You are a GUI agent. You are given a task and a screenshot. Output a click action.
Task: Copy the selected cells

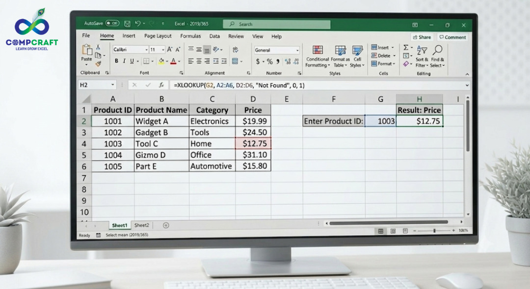(x=98, y=55)
